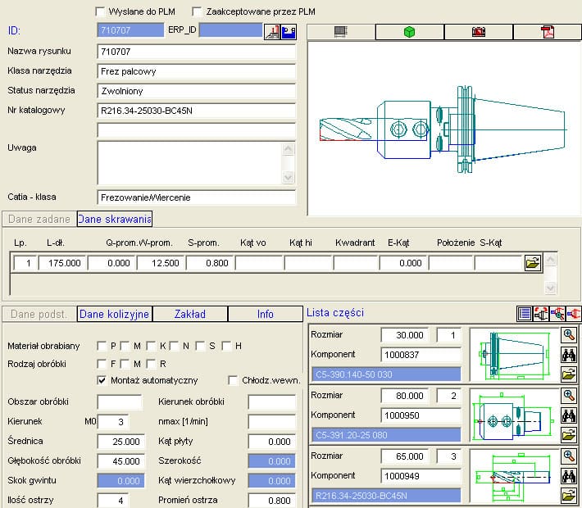582x508 pixels.
Task: Click the Promień ostrza field 0.800
Action: click(x=272, y=501)
